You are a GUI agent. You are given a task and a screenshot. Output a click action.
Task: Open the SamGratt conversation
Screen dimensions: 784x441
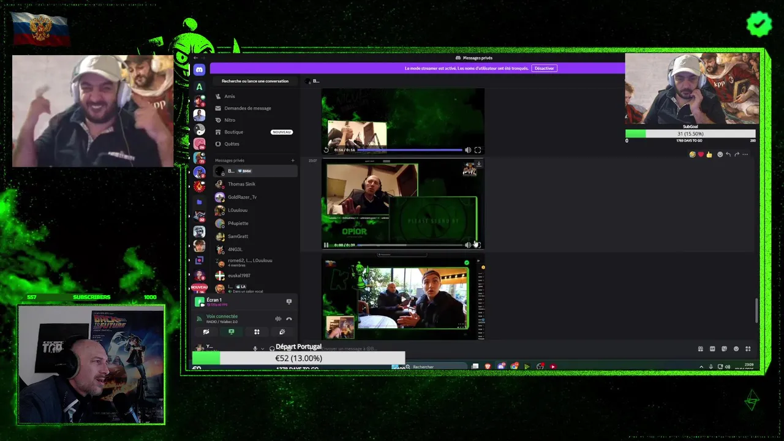(x=255, y=236)
